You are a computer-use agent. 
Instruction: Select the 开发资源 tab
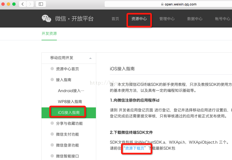coord(49,34)
